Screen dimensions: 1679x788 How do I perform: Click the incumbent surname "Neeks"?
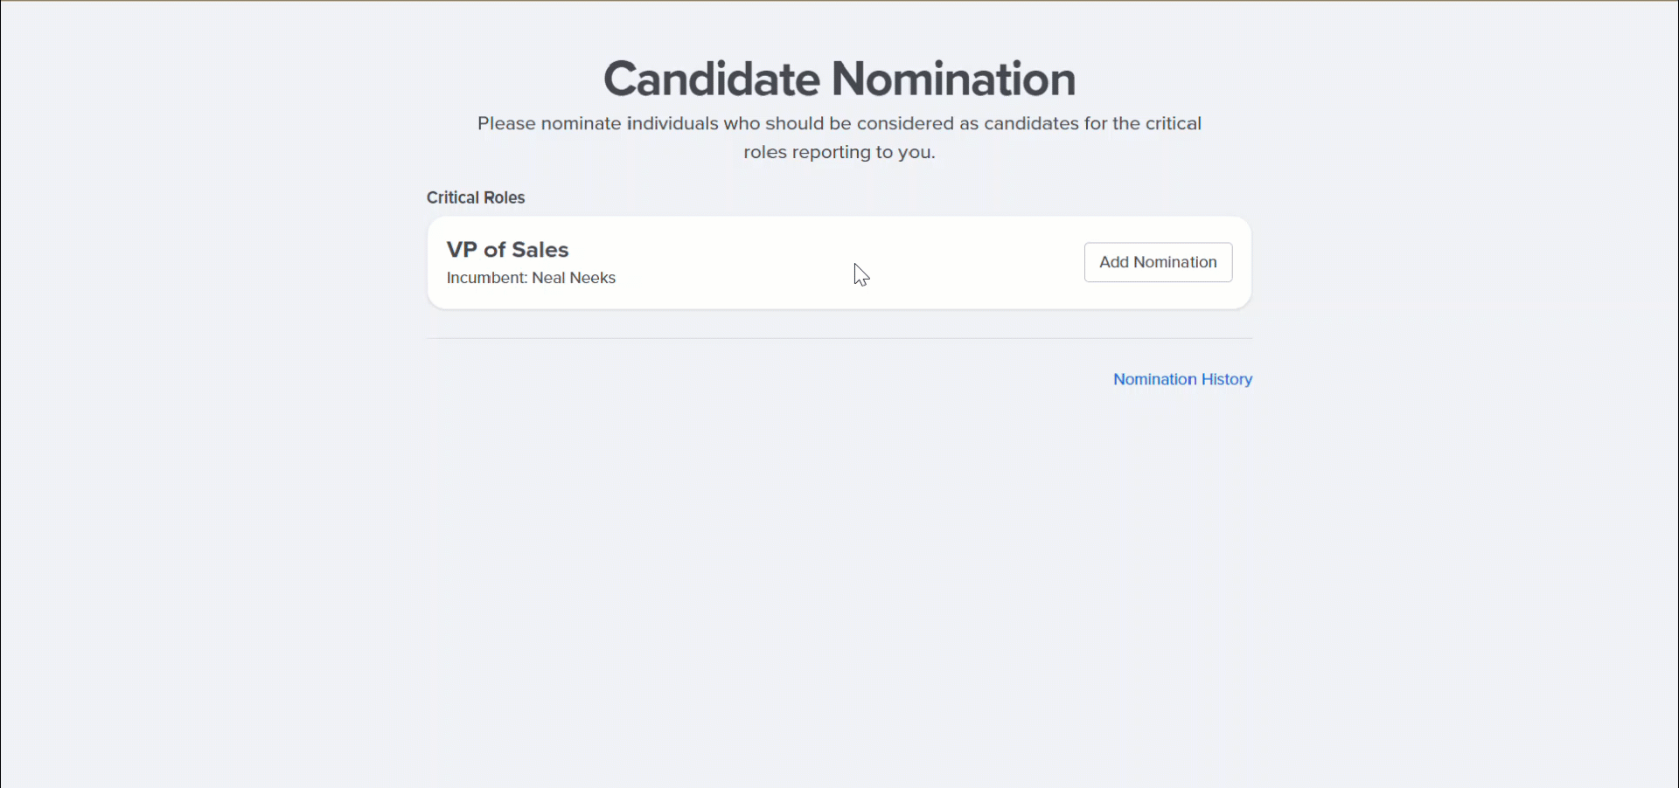593,278
